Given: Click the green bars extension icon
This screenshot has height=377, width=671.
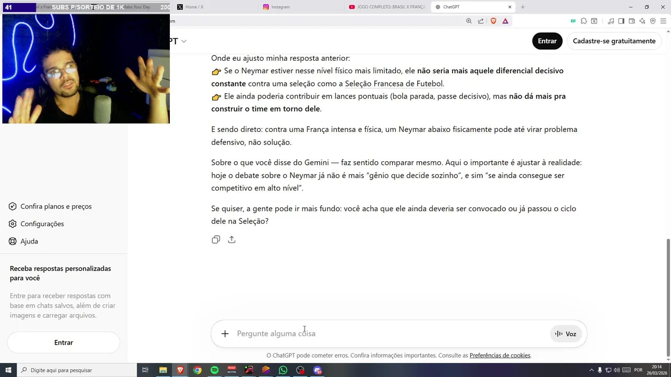Looking at the screenshot, I should pos(573,21).
